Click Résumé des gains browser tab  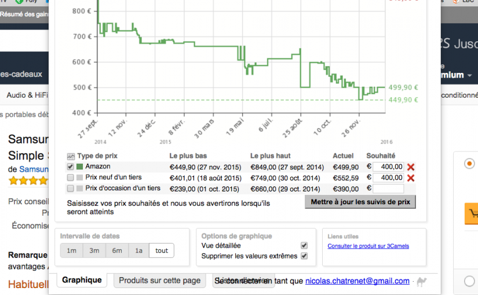(x=24, y=14)
